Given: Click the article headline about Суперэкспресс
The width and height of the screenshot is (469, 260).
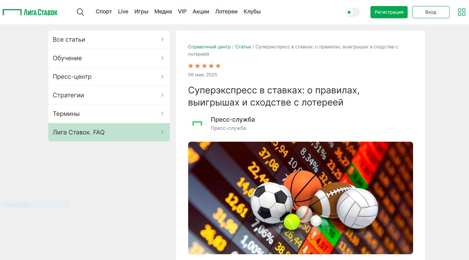Looking at the screenshot, I should point(274,96).
